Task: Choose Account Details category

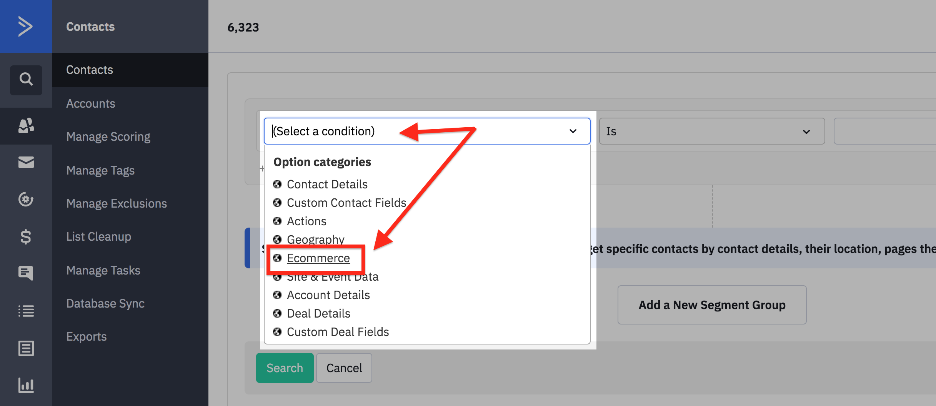Action: click(x=328, y=295)
